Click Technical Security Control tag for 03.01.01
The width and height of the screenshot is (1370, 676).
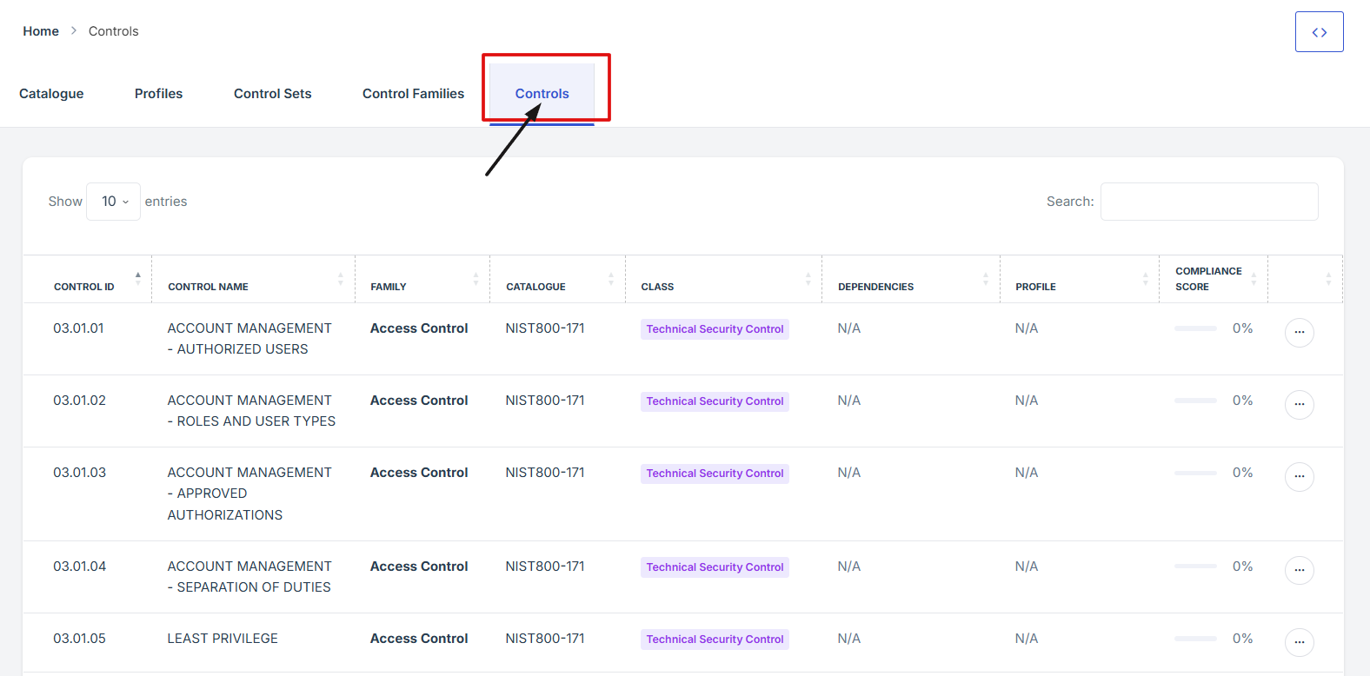pos(715,329)
